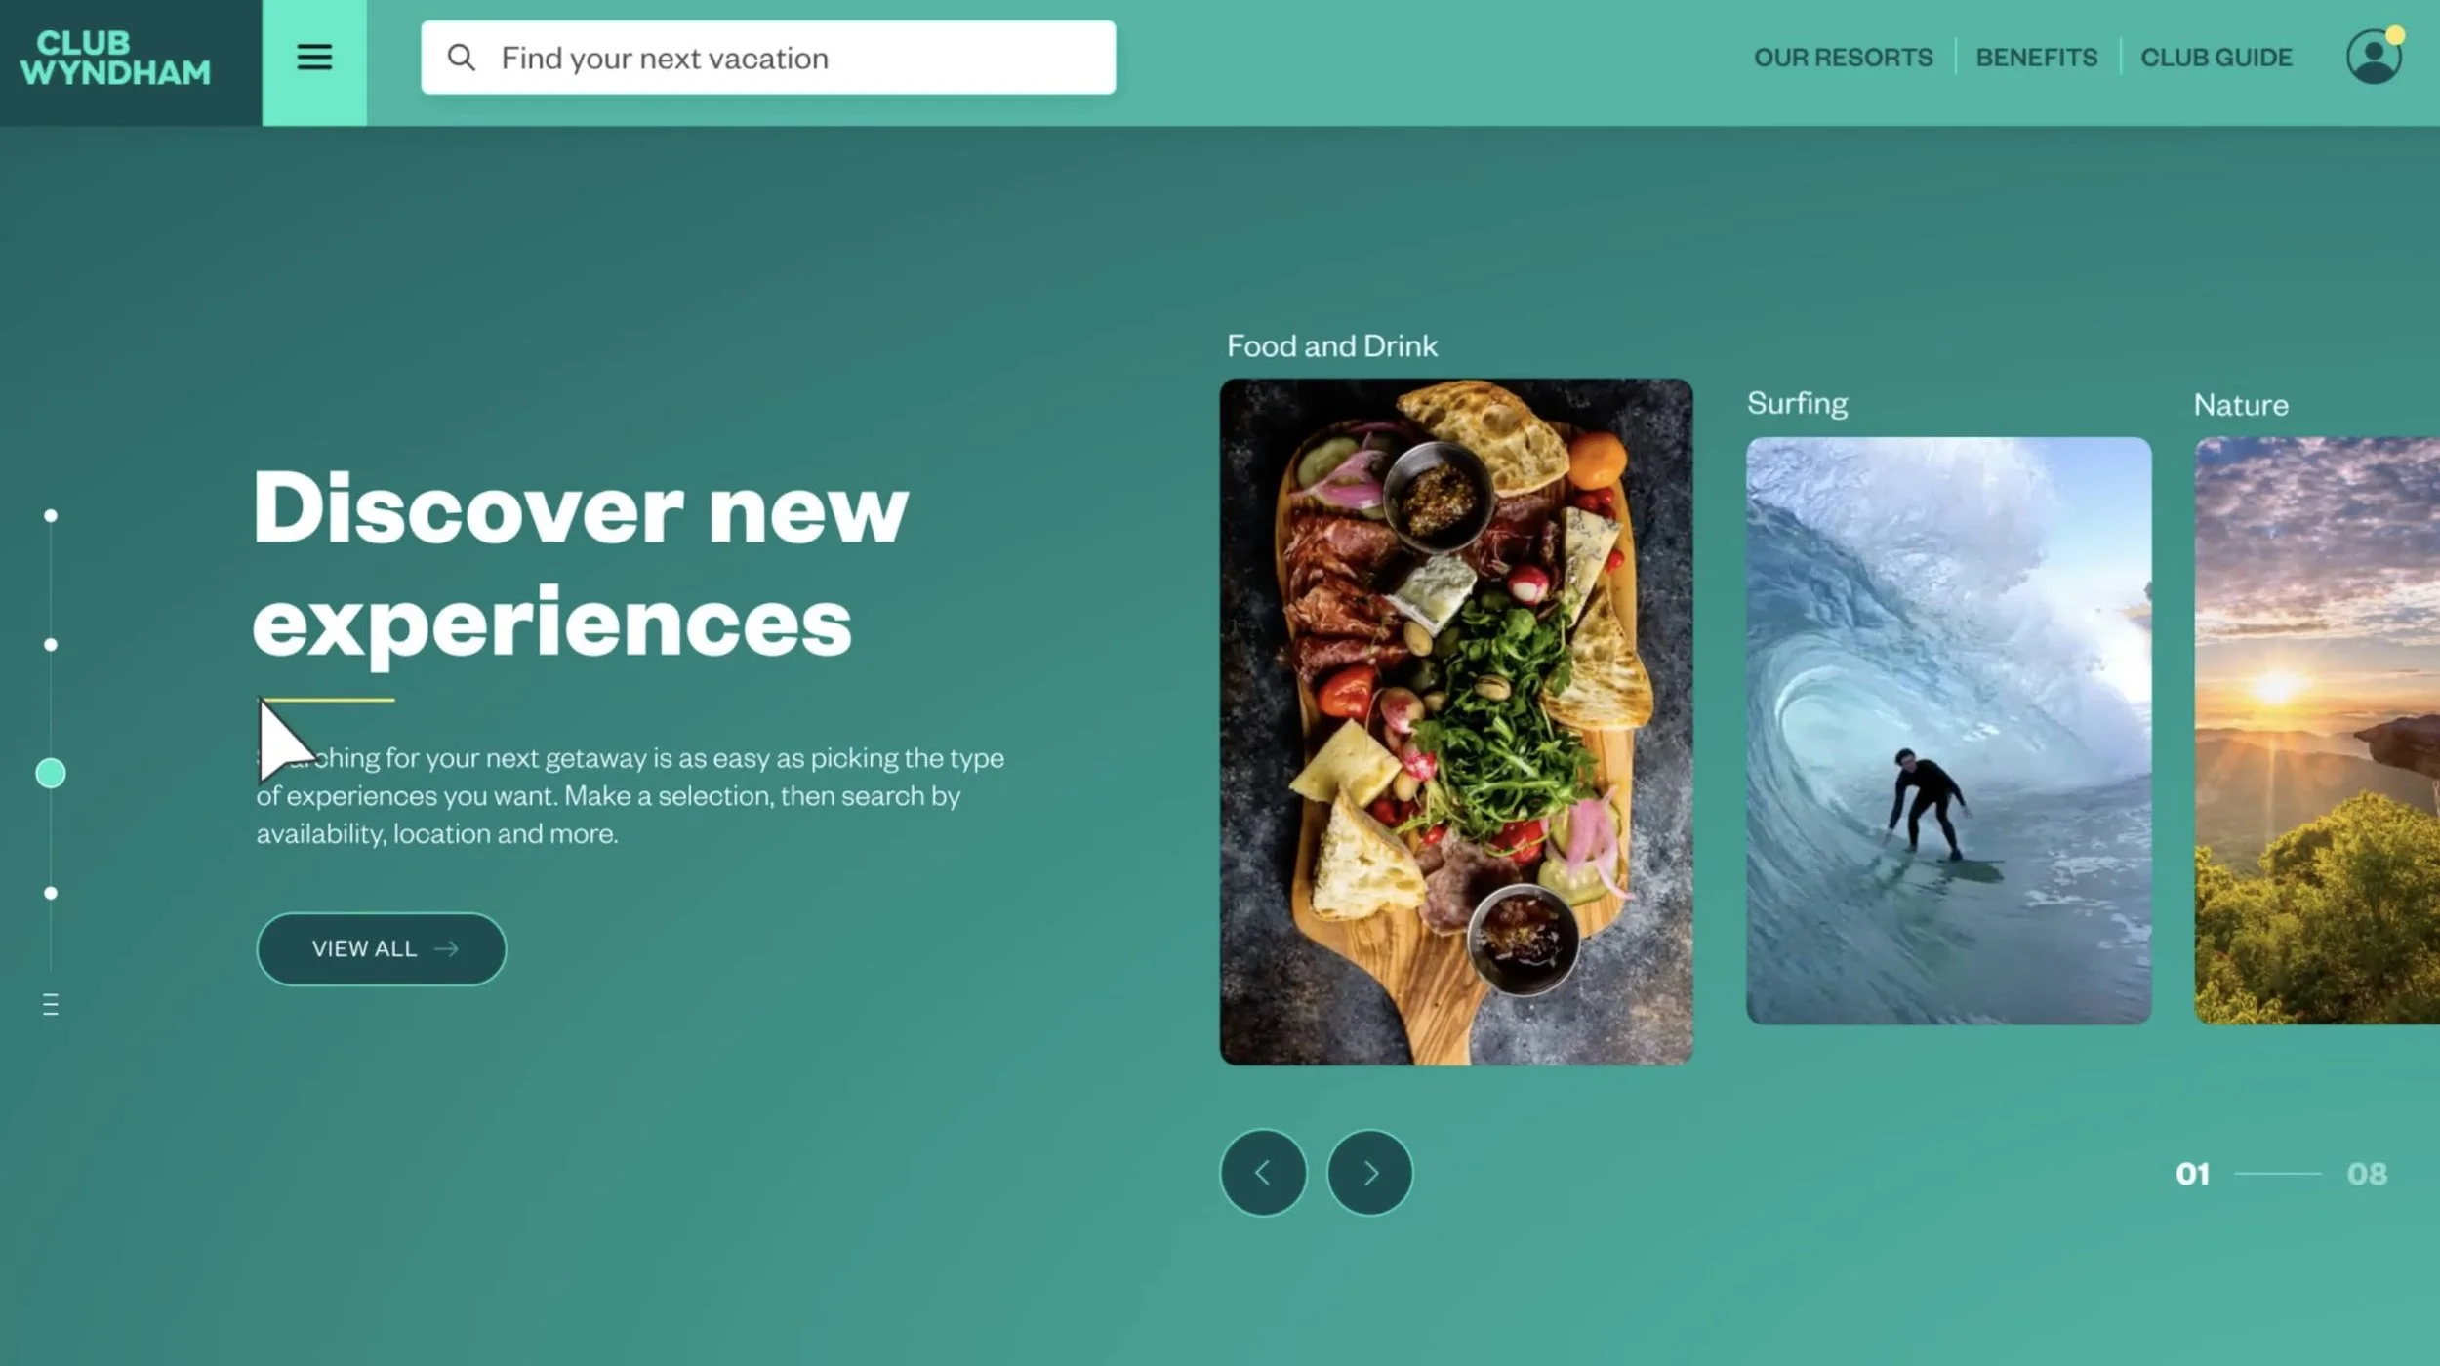Screen dimensions: 2440x1366
Task: Select the fourth section dot indicator
Action: [51, 892]
